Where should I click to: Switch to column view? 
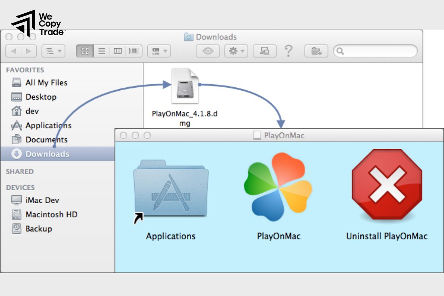[118, 51]
